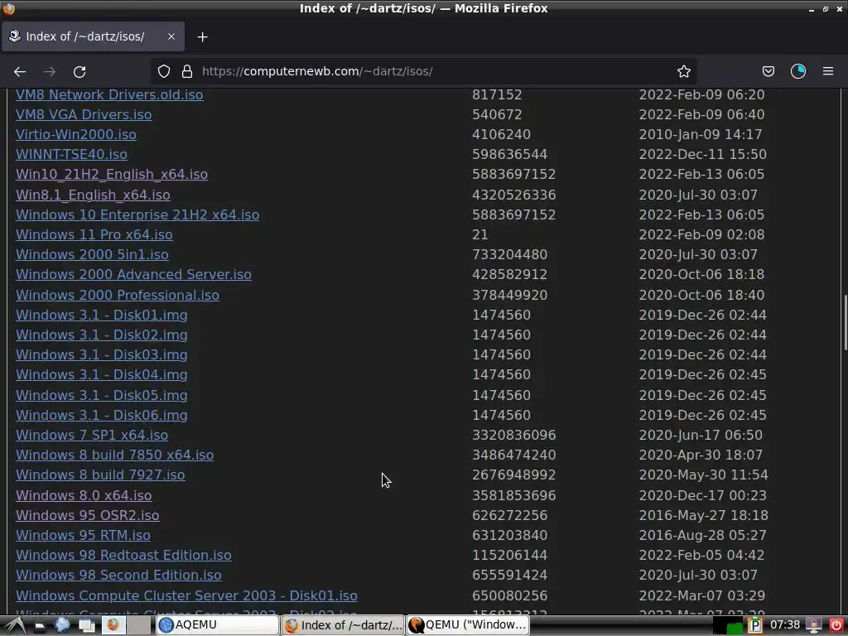Viewport: 848px width, 636px height.
Task: Save page to Pocket
Action: [x=768, y=71]
